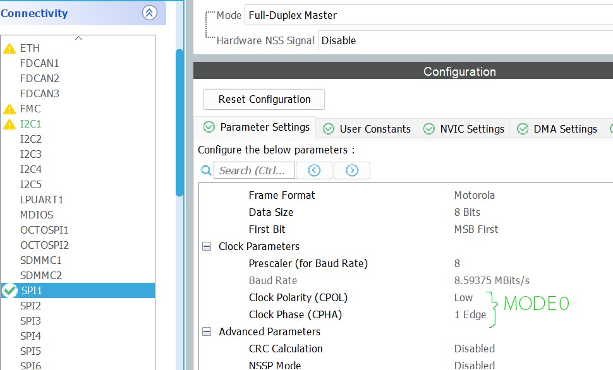This screenshot has width=613, height=370.
Task: Click the CRC Calculation value Disabled
Action: tap(474, 349)
